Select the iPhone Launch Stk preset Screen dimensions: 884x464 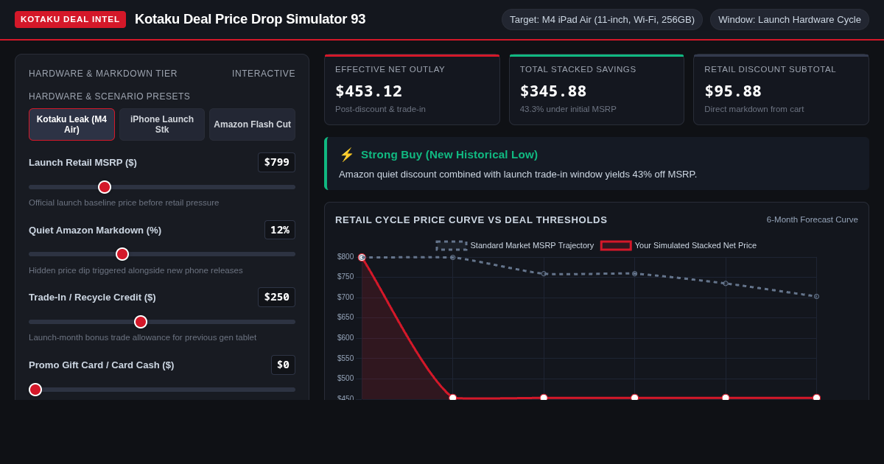point(162,124)
